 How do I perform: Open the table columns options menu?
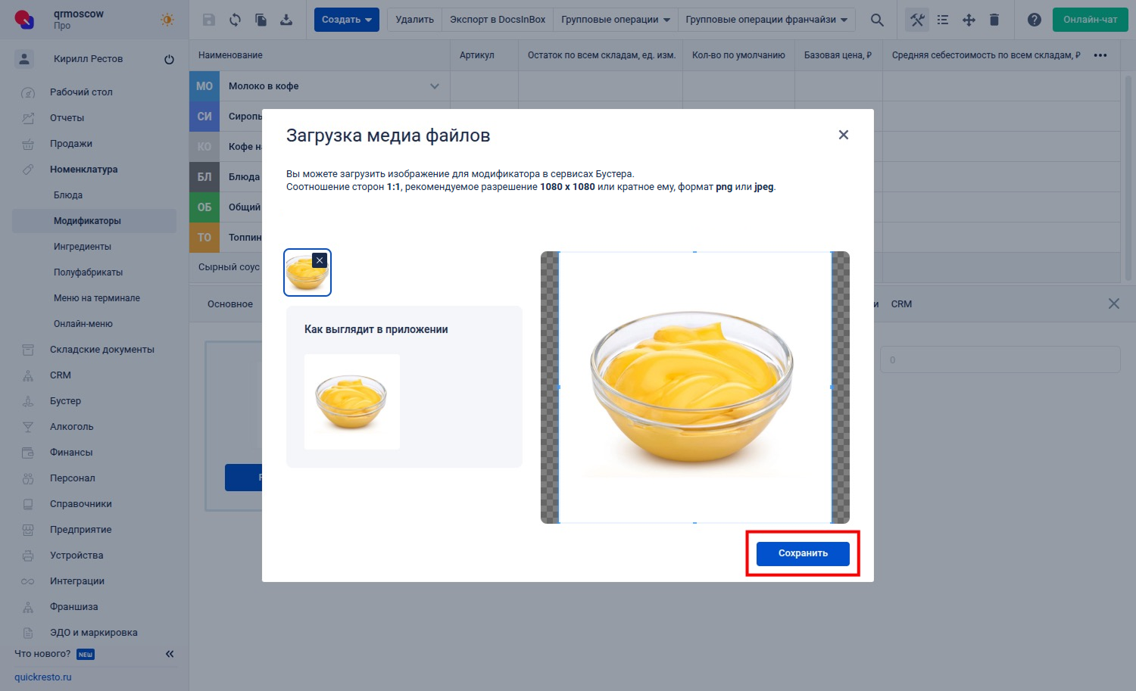[1100, 55]
